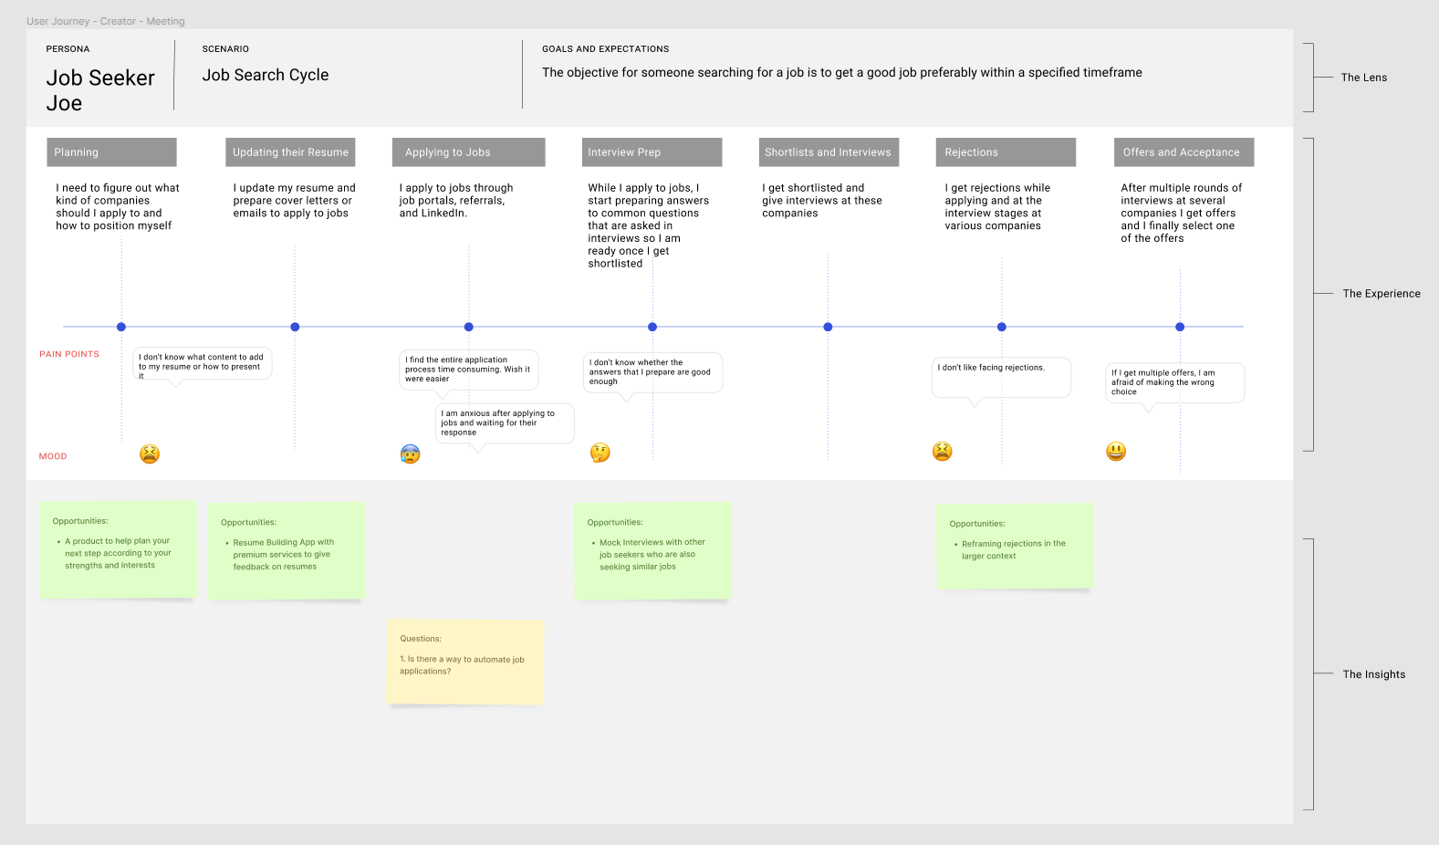
Task: Click the SCENARIO label
Action: [x=225, y=49]
